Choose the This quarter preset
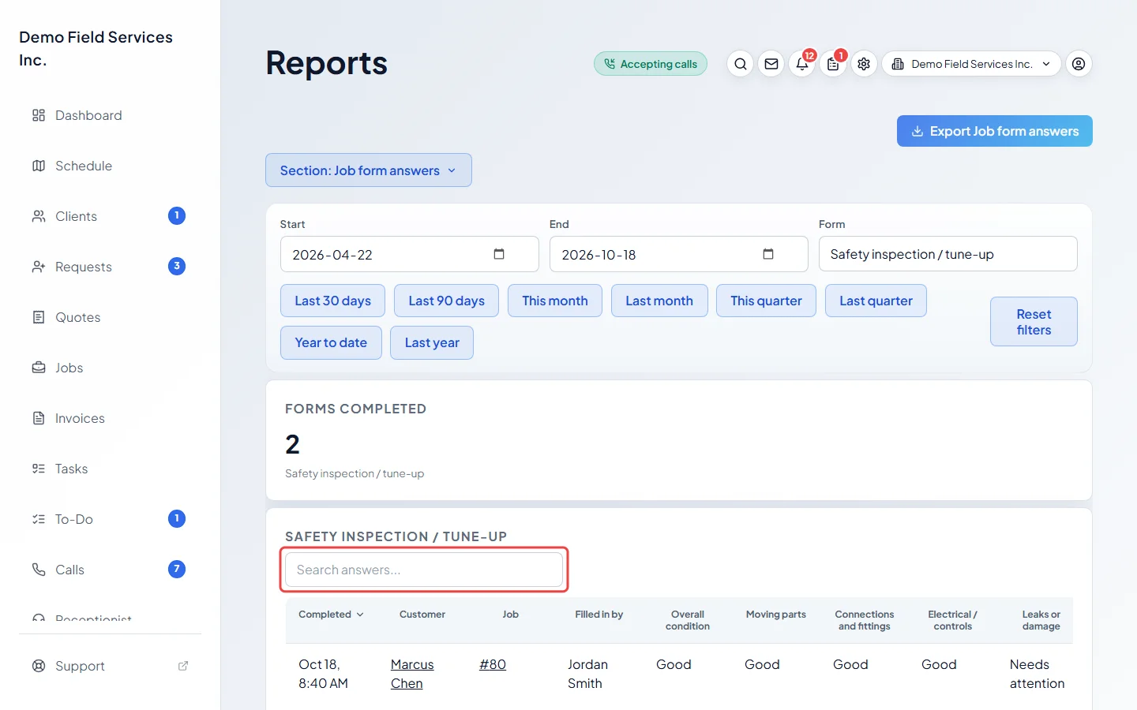This screenshot has width=1137, height=710. [766, 301]
